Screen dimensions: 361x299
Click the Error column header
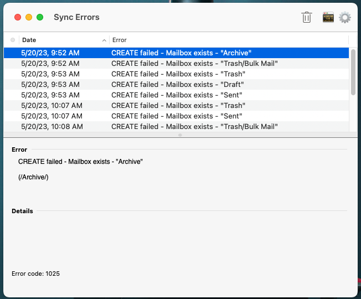229,40
